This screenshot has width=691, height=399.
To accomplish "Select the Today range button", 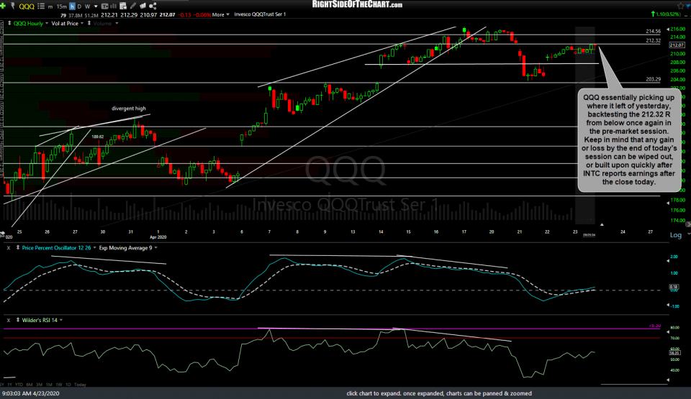I will pyautogui.click(x=80, y=385).
